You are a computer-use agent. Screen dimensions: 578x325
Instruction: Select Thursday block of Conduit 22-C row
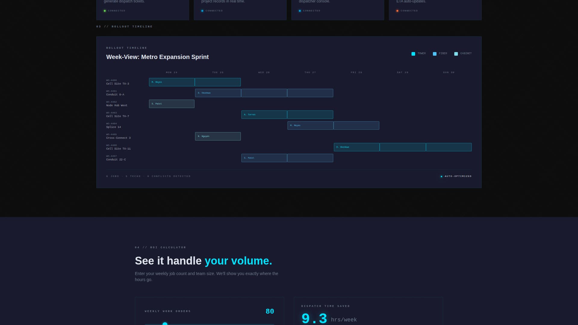(x=310, y=158)
